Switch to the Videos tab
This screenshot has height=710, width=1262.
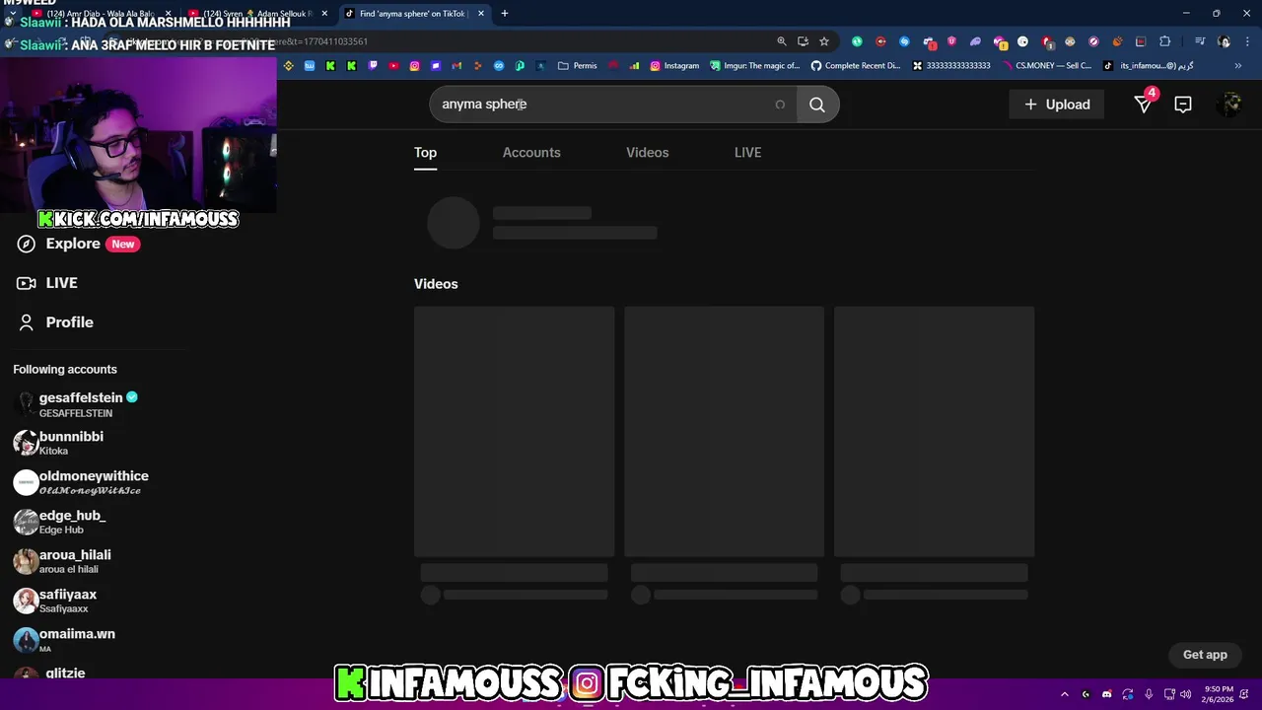[x=647, y=152]
